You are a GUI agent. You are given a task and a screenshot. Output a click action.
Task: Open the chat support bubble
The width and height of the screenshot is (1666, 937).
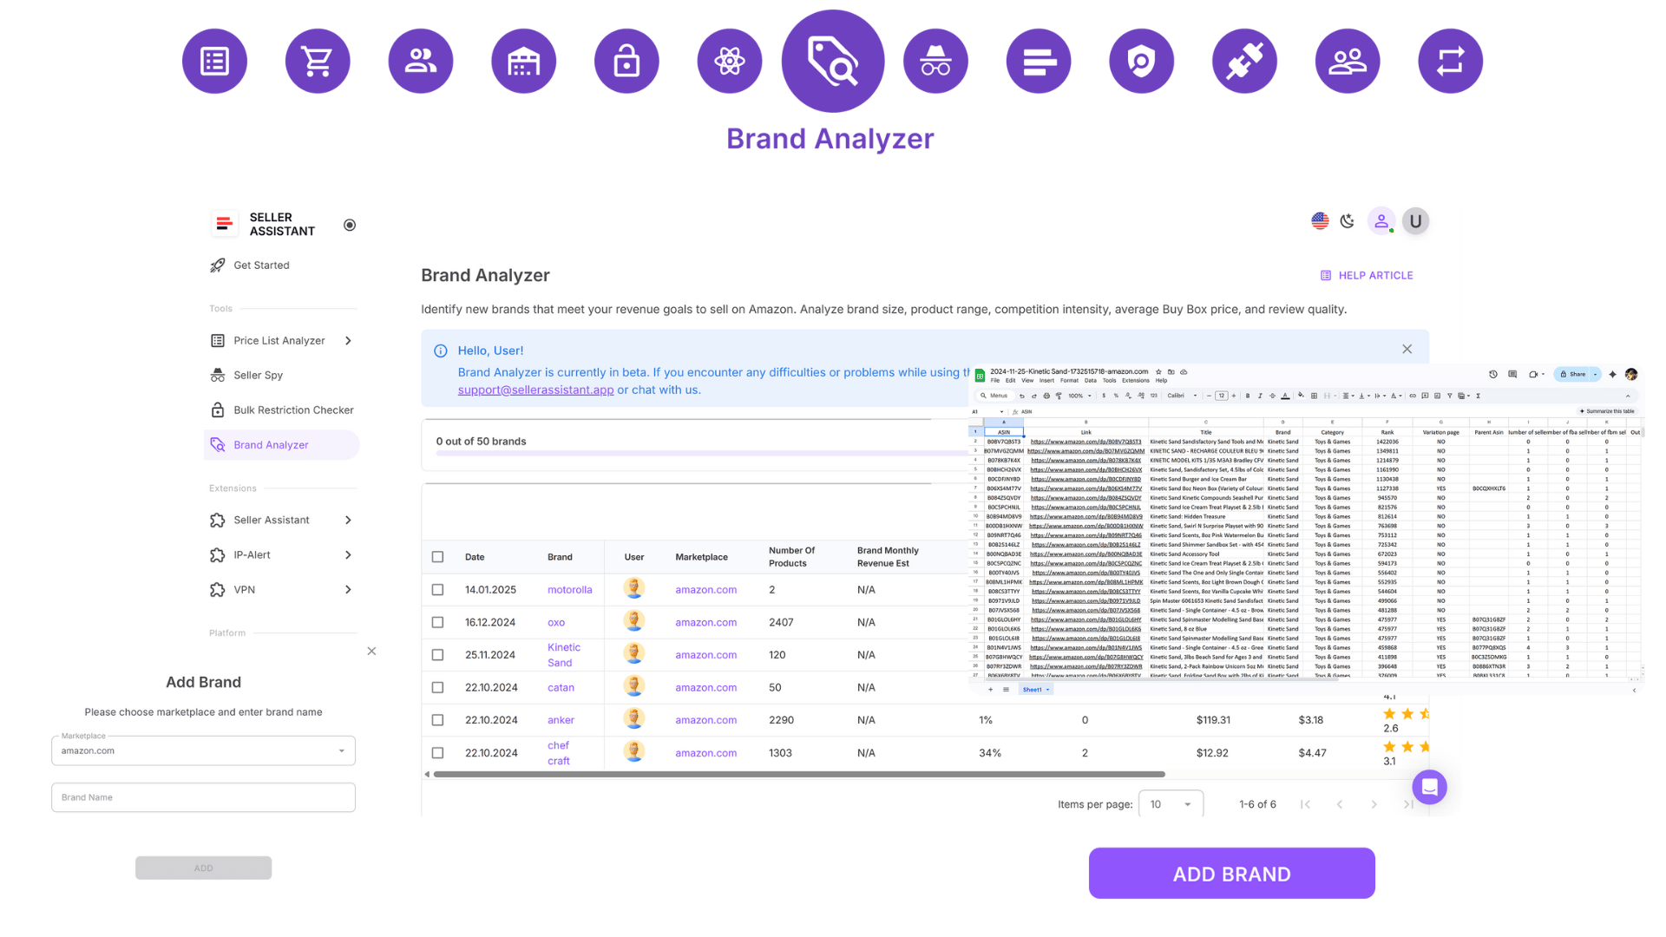pos(1429,787)
